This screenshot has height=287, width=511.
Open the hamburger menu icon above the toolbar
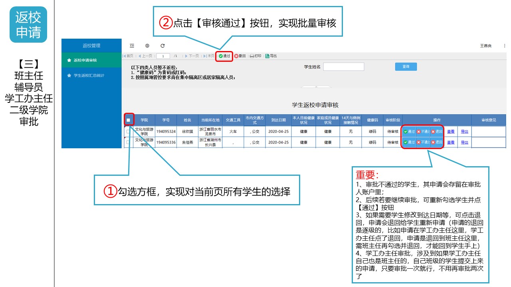131,45
